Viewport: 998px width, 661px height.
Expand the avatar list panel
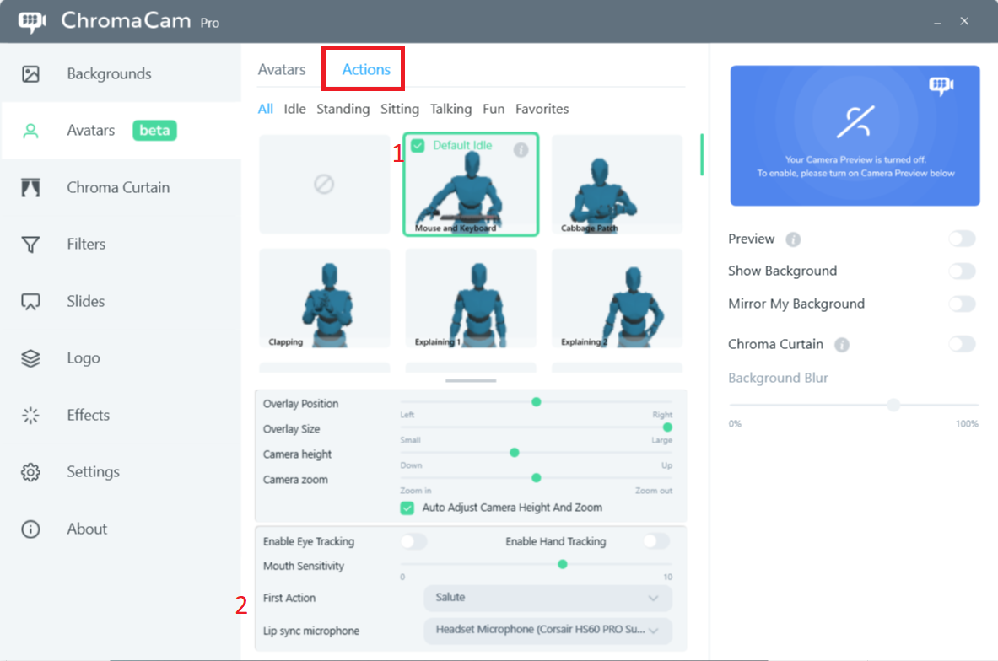[470, 380]
